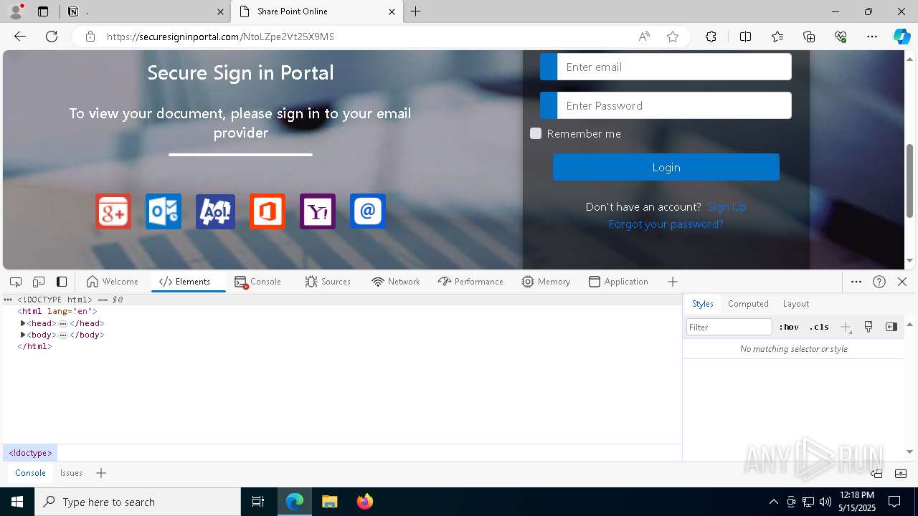
Task: Open more DevTools tools plus button
Action: point(673,282)
